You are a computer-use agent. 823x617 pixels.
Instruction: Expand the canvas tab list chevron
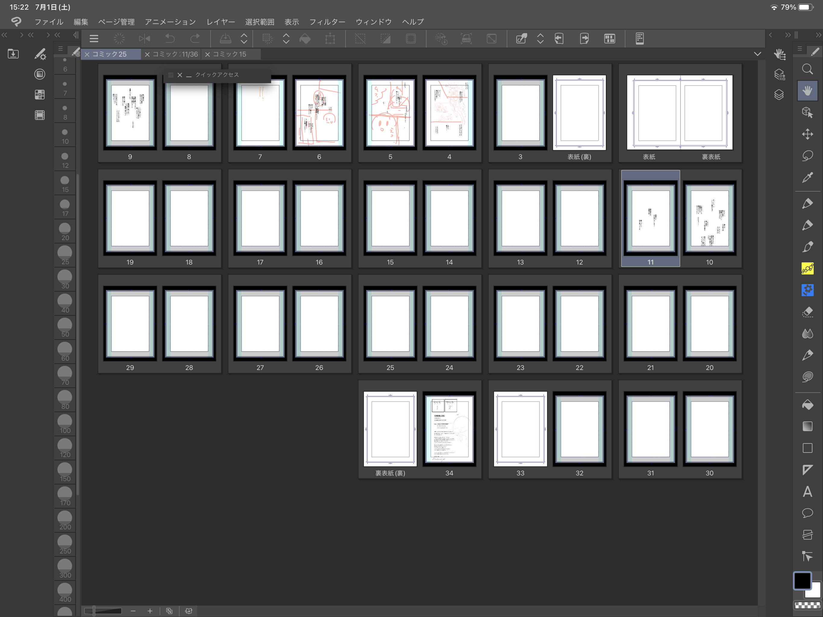click(757, 54)
